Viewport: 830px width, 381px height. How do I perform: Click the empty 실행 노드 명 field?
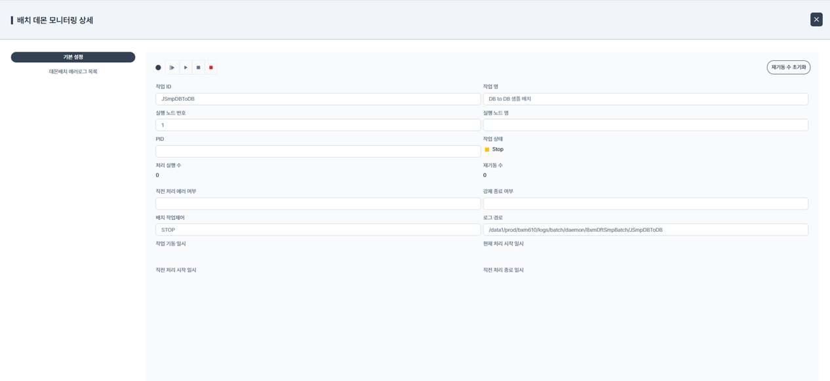coord(646,125)
